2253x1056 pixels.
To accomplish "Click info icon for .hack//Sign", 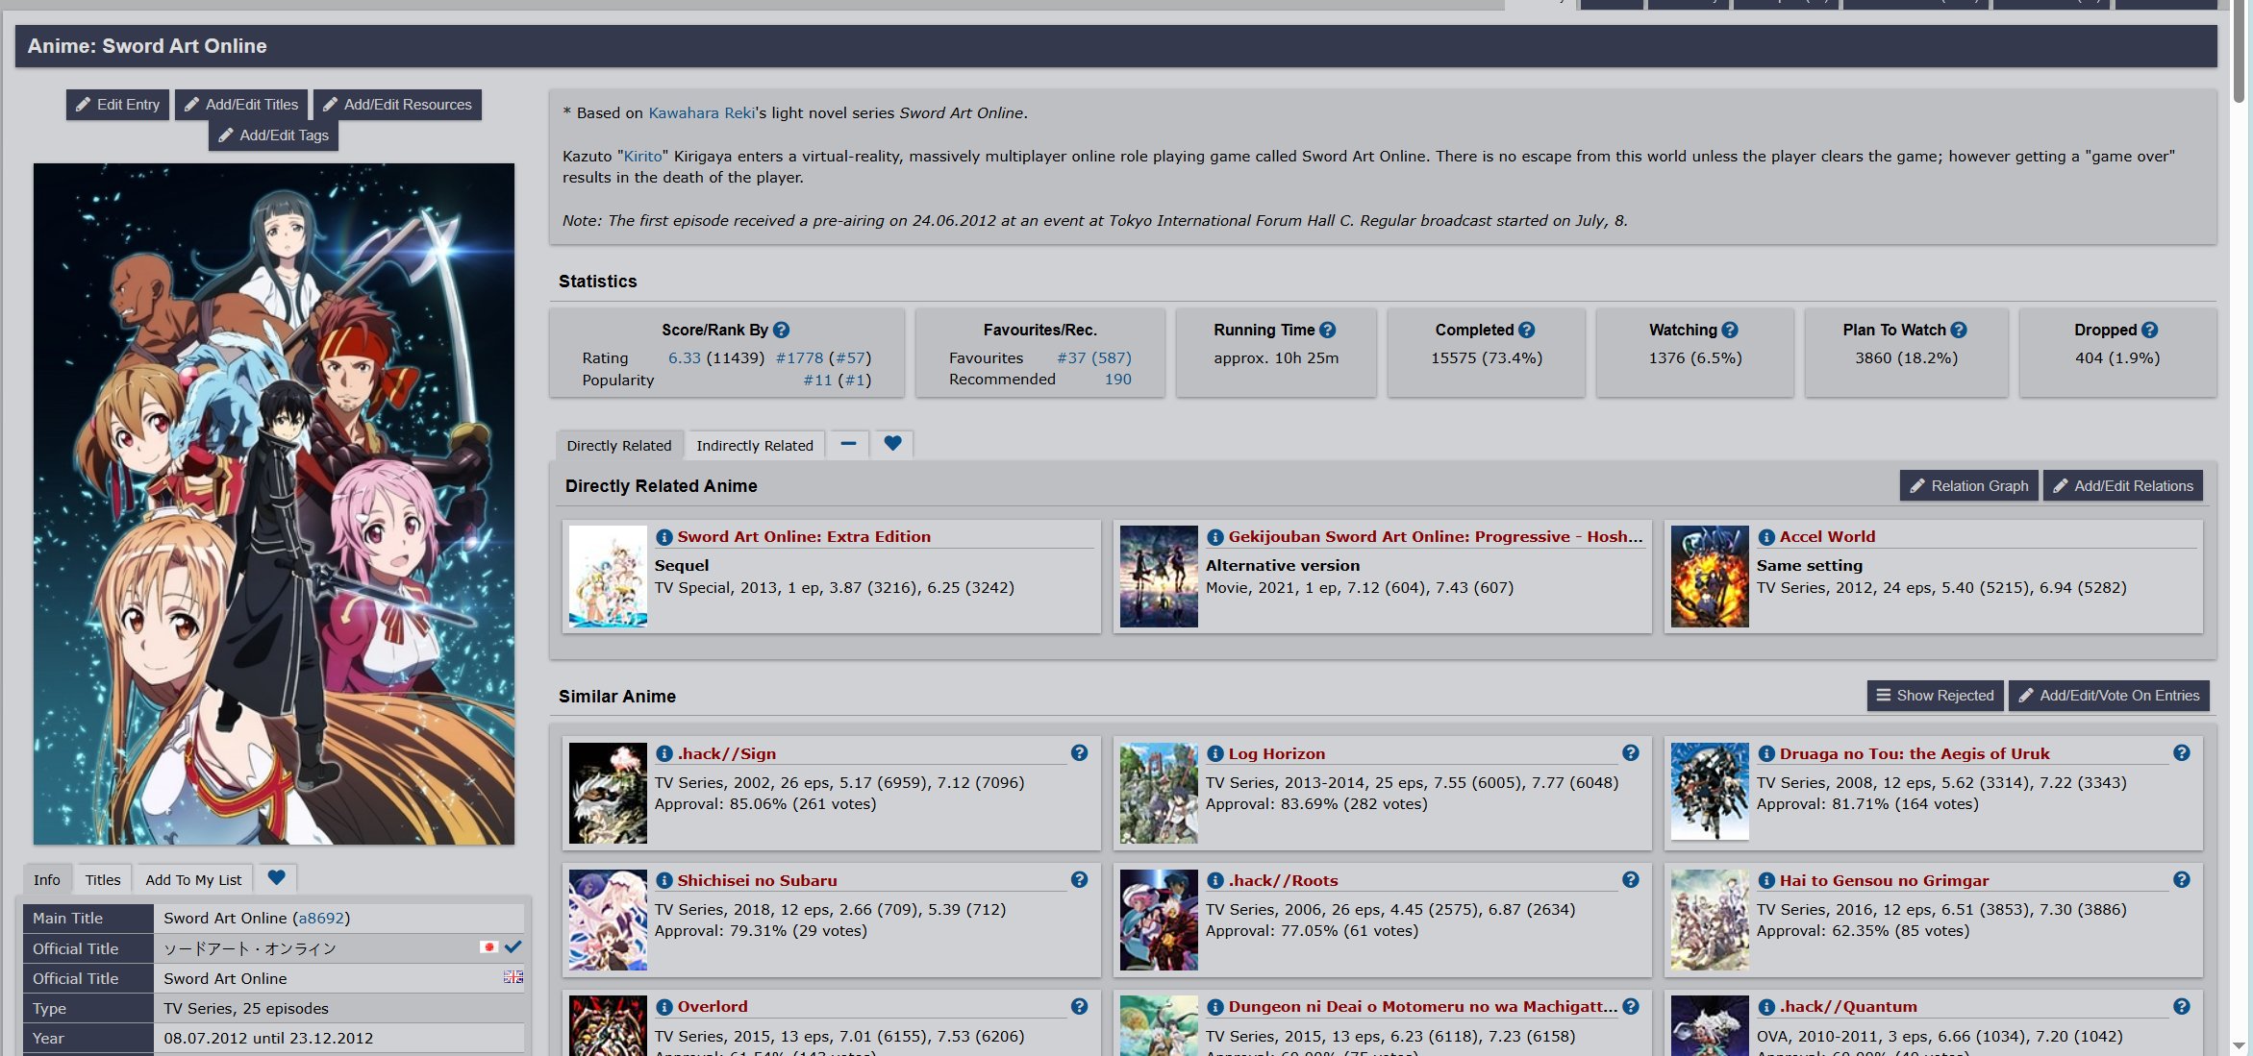I will (x=663, y=754).
